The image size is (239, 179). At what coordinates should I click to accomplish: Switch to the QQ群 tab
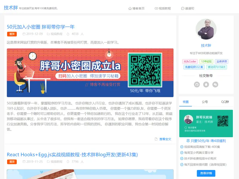[225, 102]
